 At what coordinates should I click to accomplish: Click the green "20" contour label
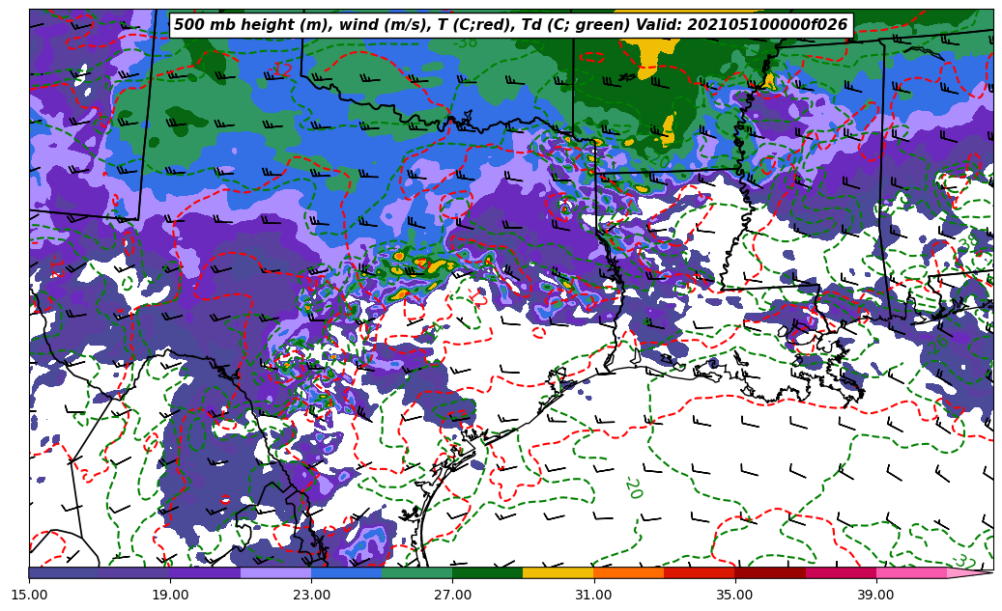click(x=633, y=487)
